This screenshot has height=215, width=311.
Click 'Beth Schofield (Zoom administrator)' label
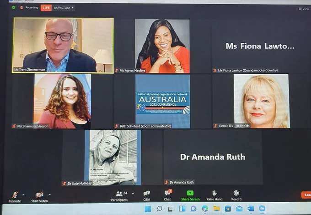click(145, 126)
